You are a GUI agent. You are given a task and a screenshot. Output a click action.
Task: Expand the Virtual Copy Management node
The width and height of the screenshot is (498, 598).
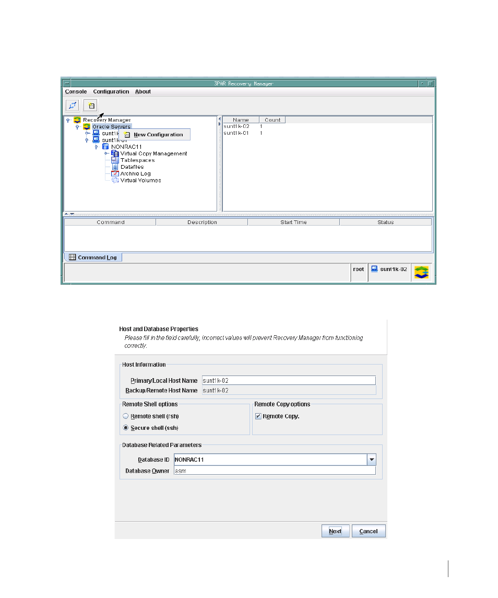click(x=106, y=154)
